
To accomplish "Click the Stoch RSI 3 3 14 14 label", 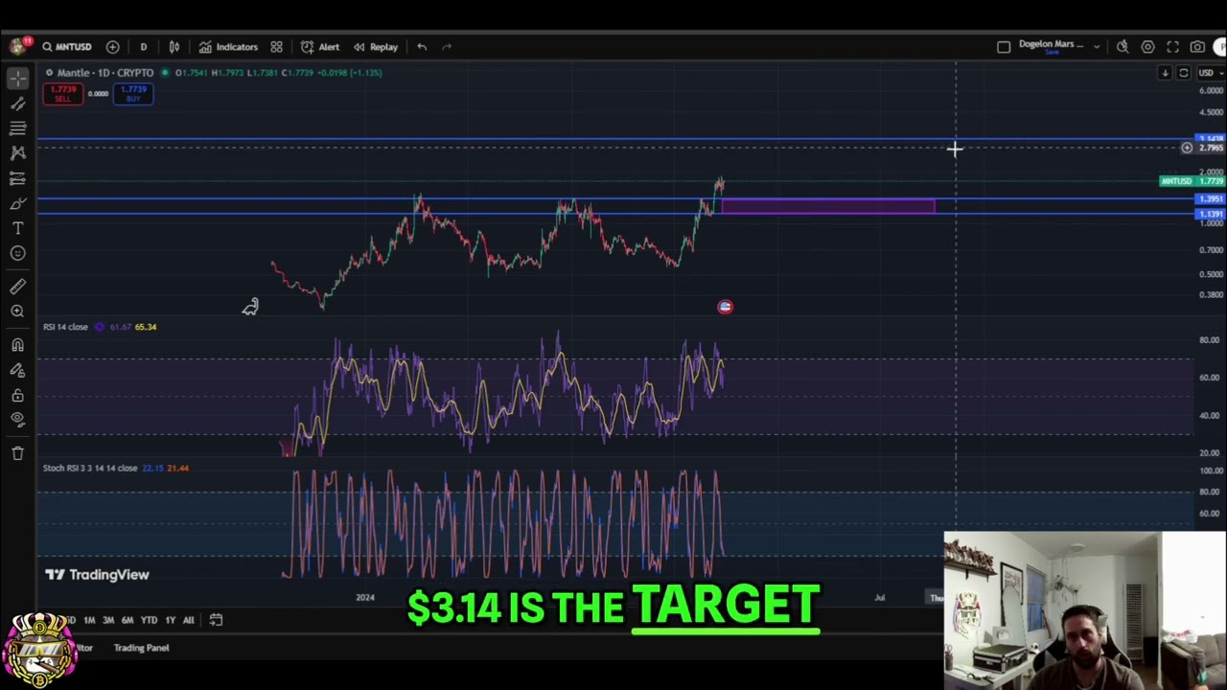I will click(89, 468).
